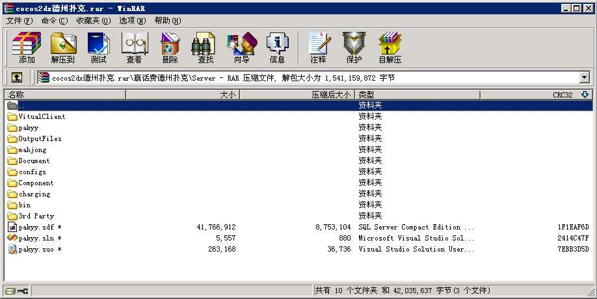
Task: Click status bar total size summary text
Action: tap(403, 291)
